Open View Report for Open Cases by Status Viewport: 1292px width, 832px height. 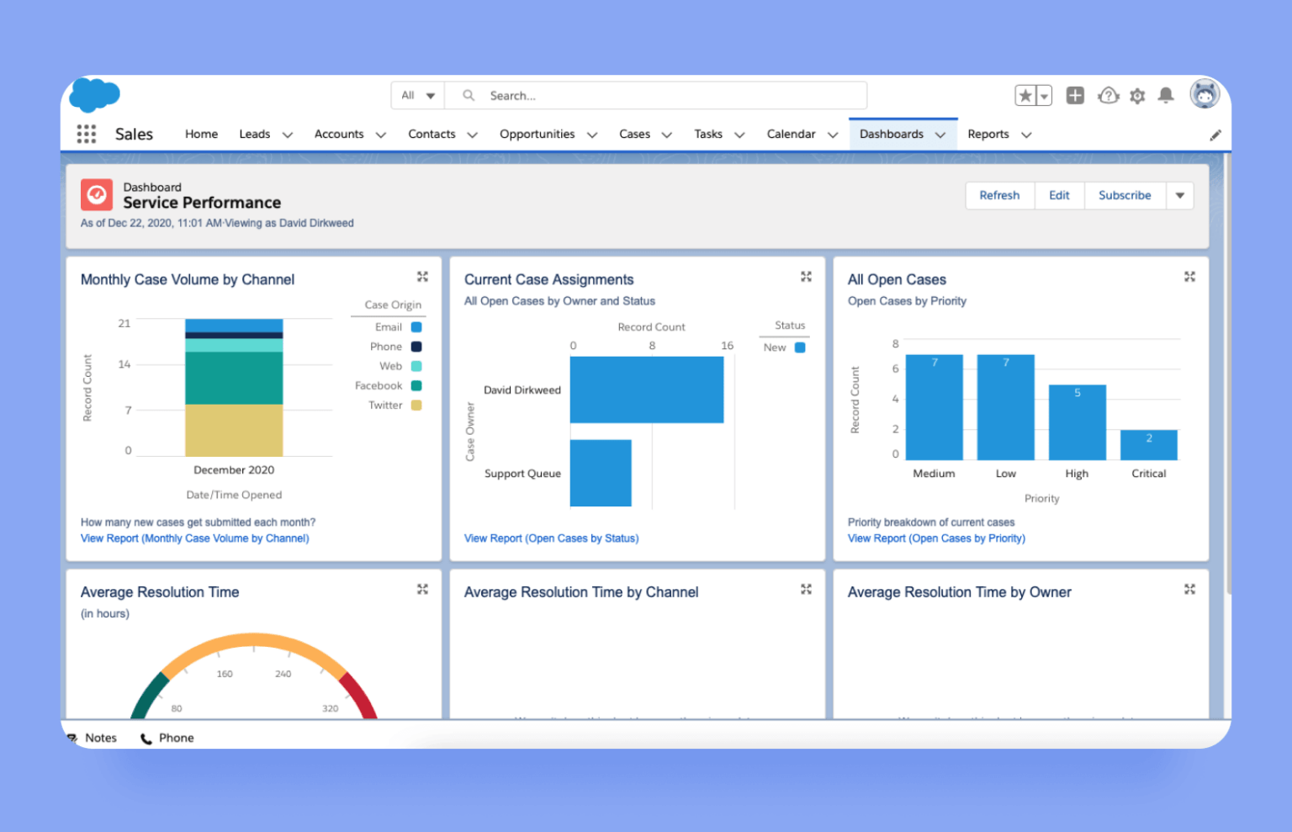coord(551,538)
